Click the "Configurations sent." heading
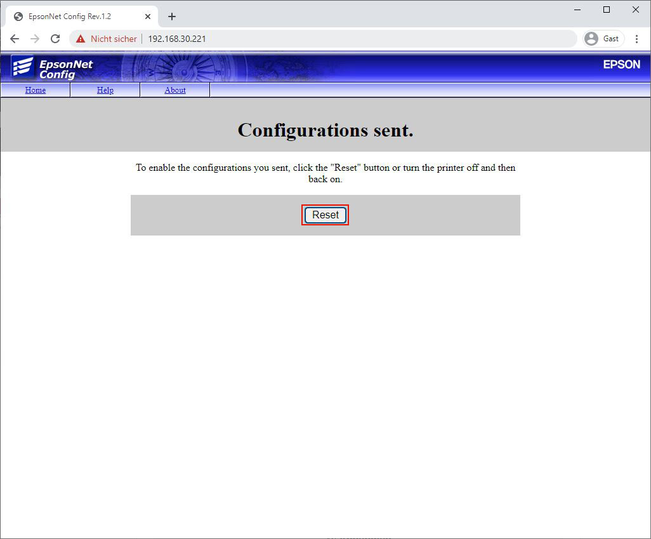651x539 pixels. [325, 130]
